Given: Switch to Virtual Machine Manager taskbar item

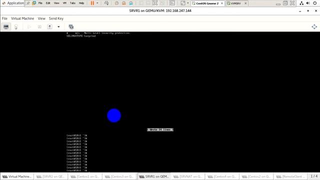Looking at the screenshot, I should click(16, 176).
